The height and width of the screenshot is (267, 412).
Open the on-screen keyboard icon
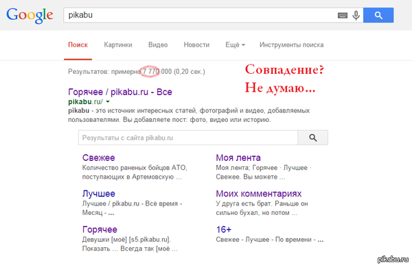pyautogui.click(x=343, y=16)
